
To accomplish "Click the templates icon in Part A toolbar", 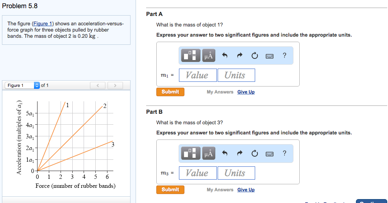I will click(x=190, y=56).
